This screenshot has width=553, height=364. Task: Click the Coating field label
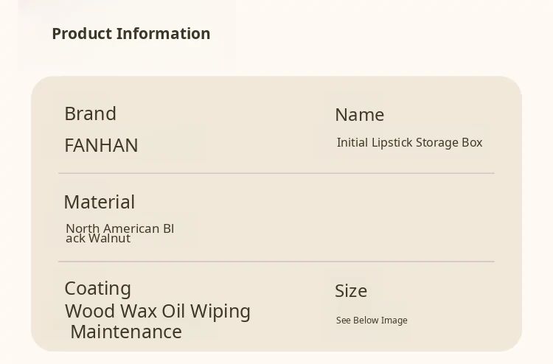97,288
